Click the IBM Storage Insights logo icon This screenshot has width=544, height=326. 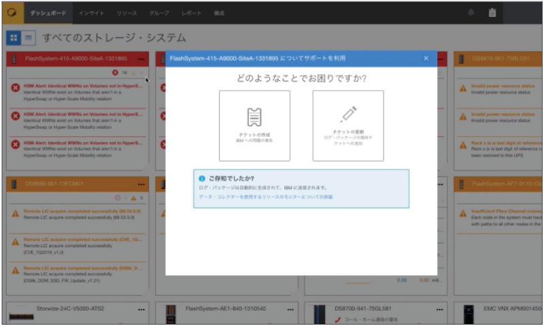click(x=12, y=13)
